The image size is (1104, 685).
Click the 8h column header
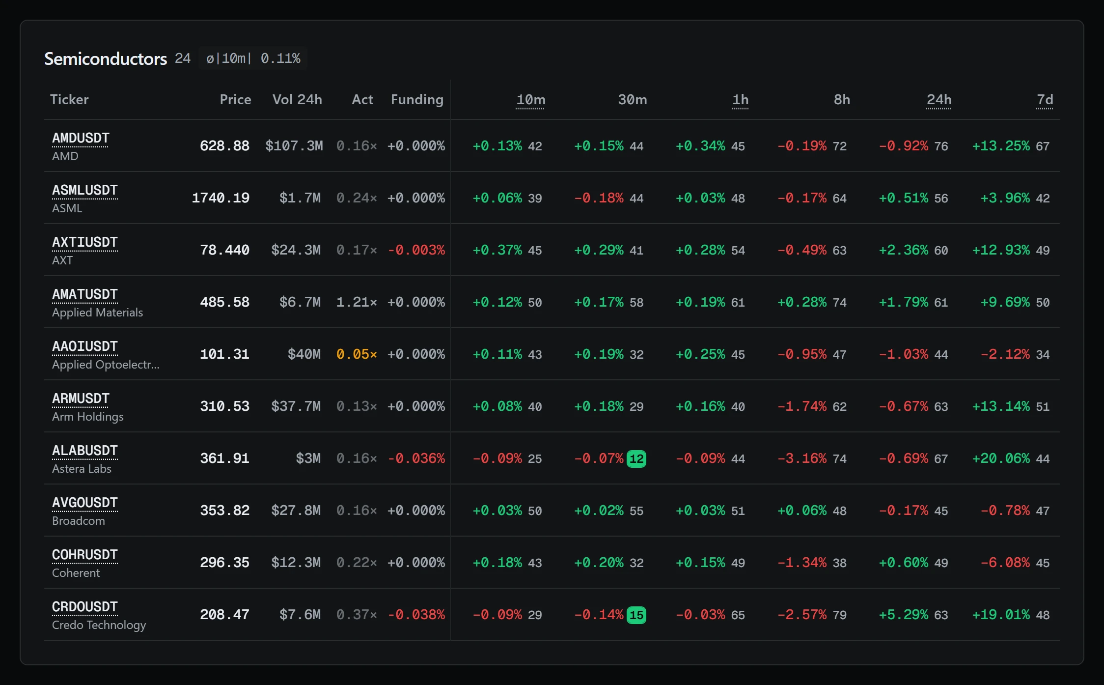click(842, 100)
